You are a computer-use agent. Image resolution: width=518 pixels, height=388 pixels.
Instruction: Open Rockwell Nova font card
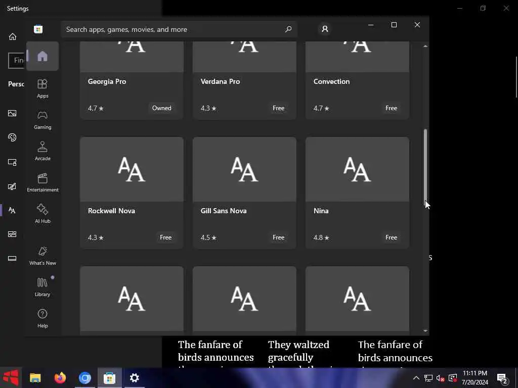pos(132,192)
